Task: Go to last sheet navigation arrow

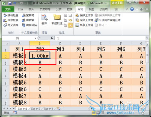Action: click(x=14, y=109)
